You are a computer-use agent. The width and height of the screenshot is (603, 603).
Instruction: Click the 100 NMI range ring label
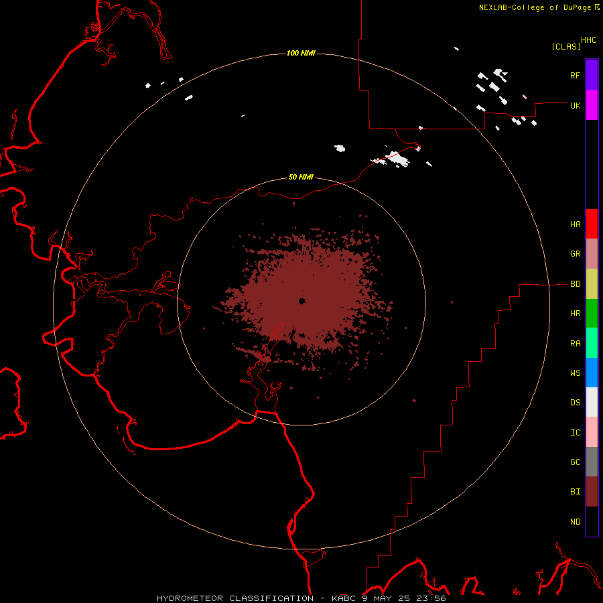click(x=301, y=53)
